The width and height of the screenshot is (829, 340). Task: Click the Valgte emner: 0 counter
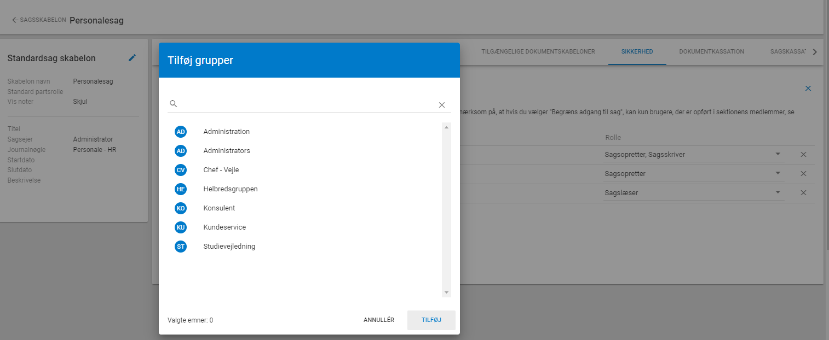tap(190, 320)
